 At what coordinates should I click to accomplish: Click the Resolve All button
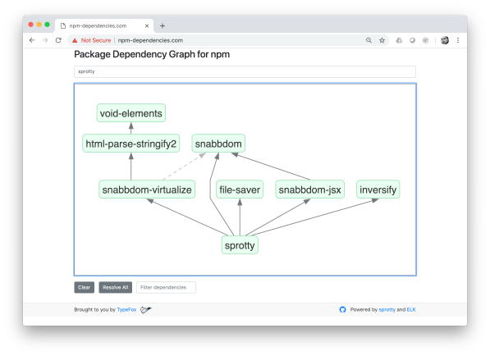tap(115, 287)
